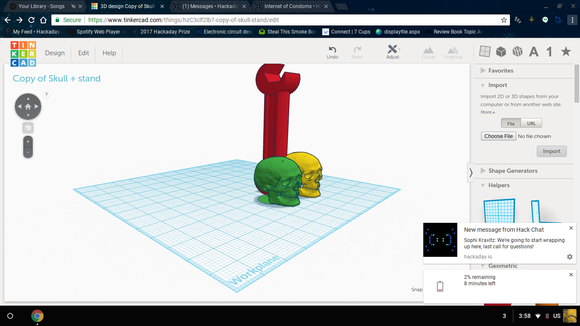Click the view cube perspective icon
The width and height of the screenshot is (580, 326).
click(28, 128)
